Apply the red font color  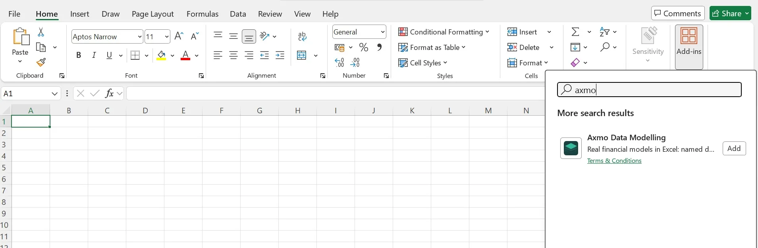[185, 55]
